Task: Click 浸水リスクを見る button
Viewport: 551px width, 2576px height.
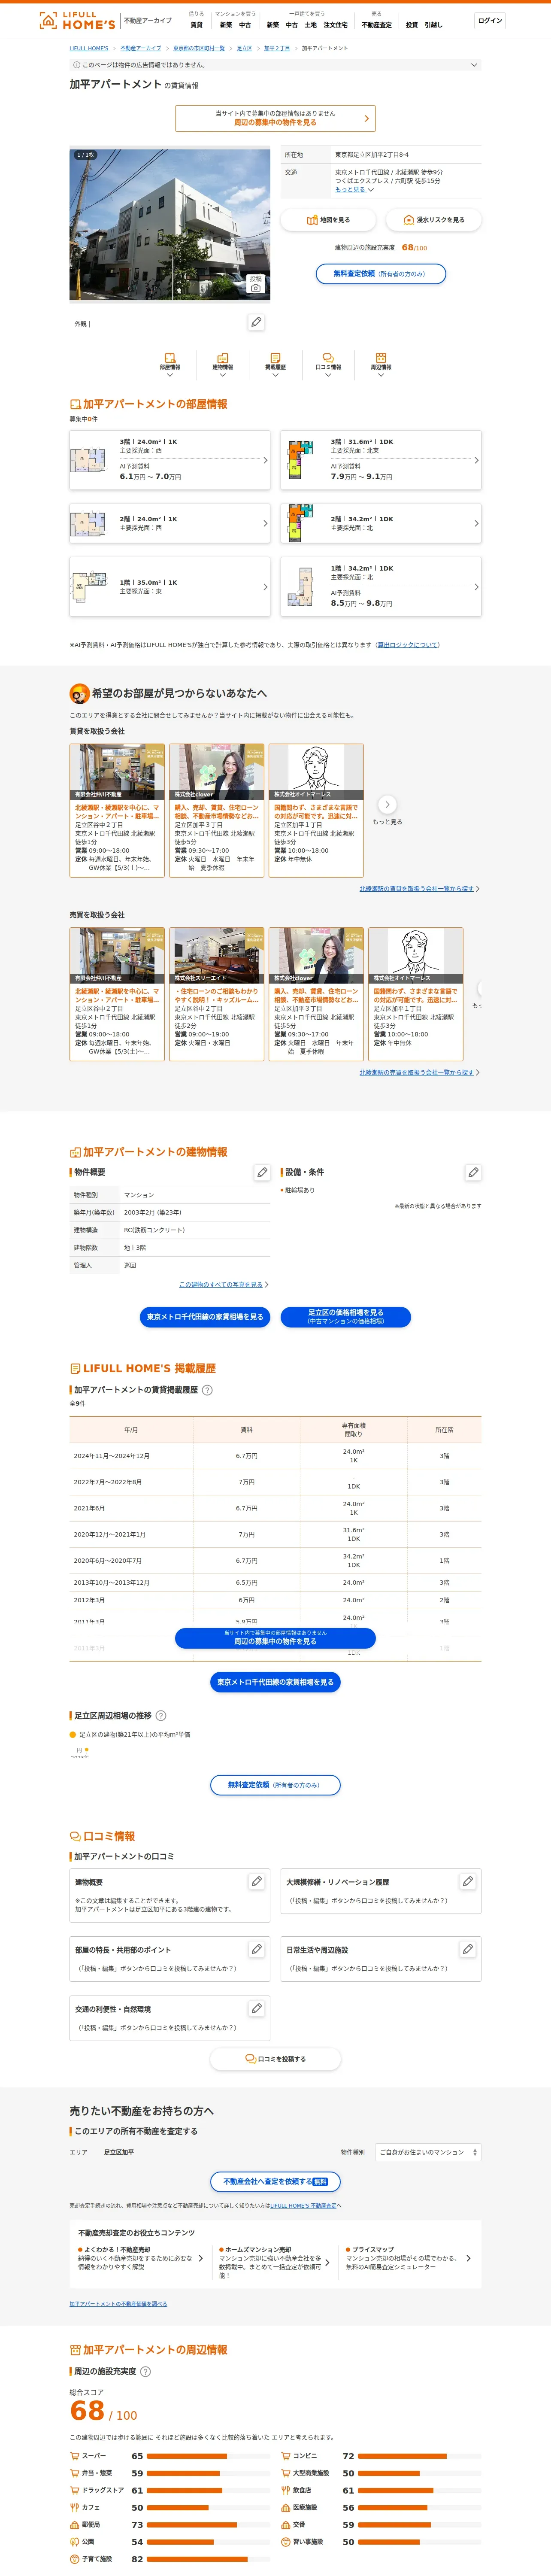Action: coord(434,220)
